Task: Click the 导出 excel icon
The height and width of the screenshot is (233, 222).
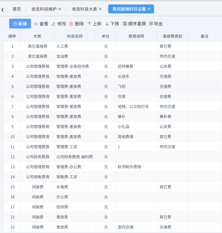Action: tap(151, 24)
